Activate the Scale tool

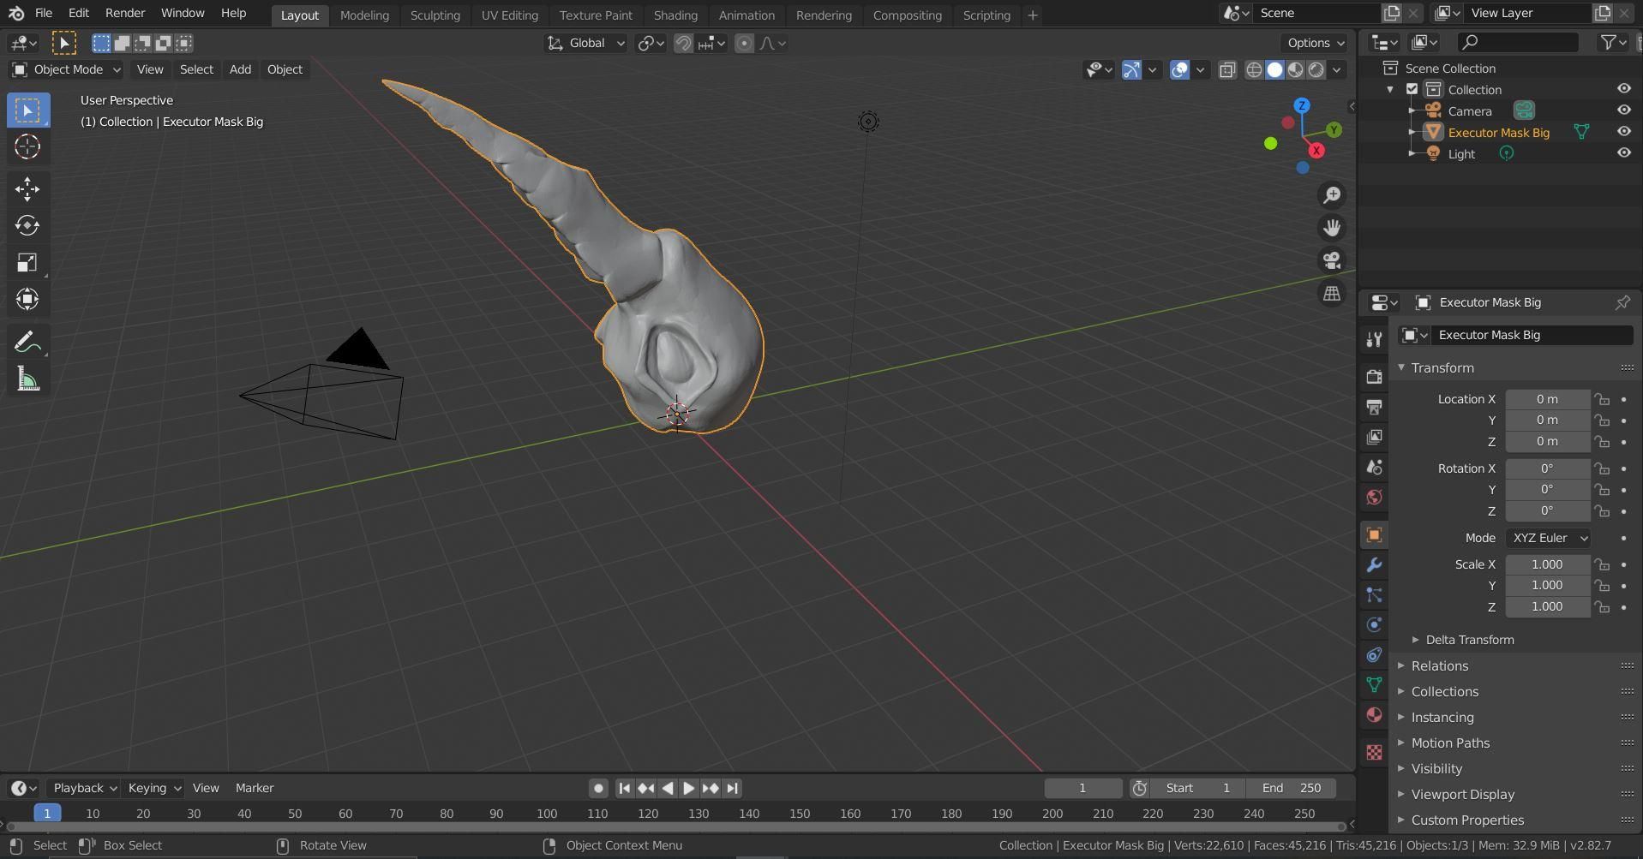(x=27, y=262)
